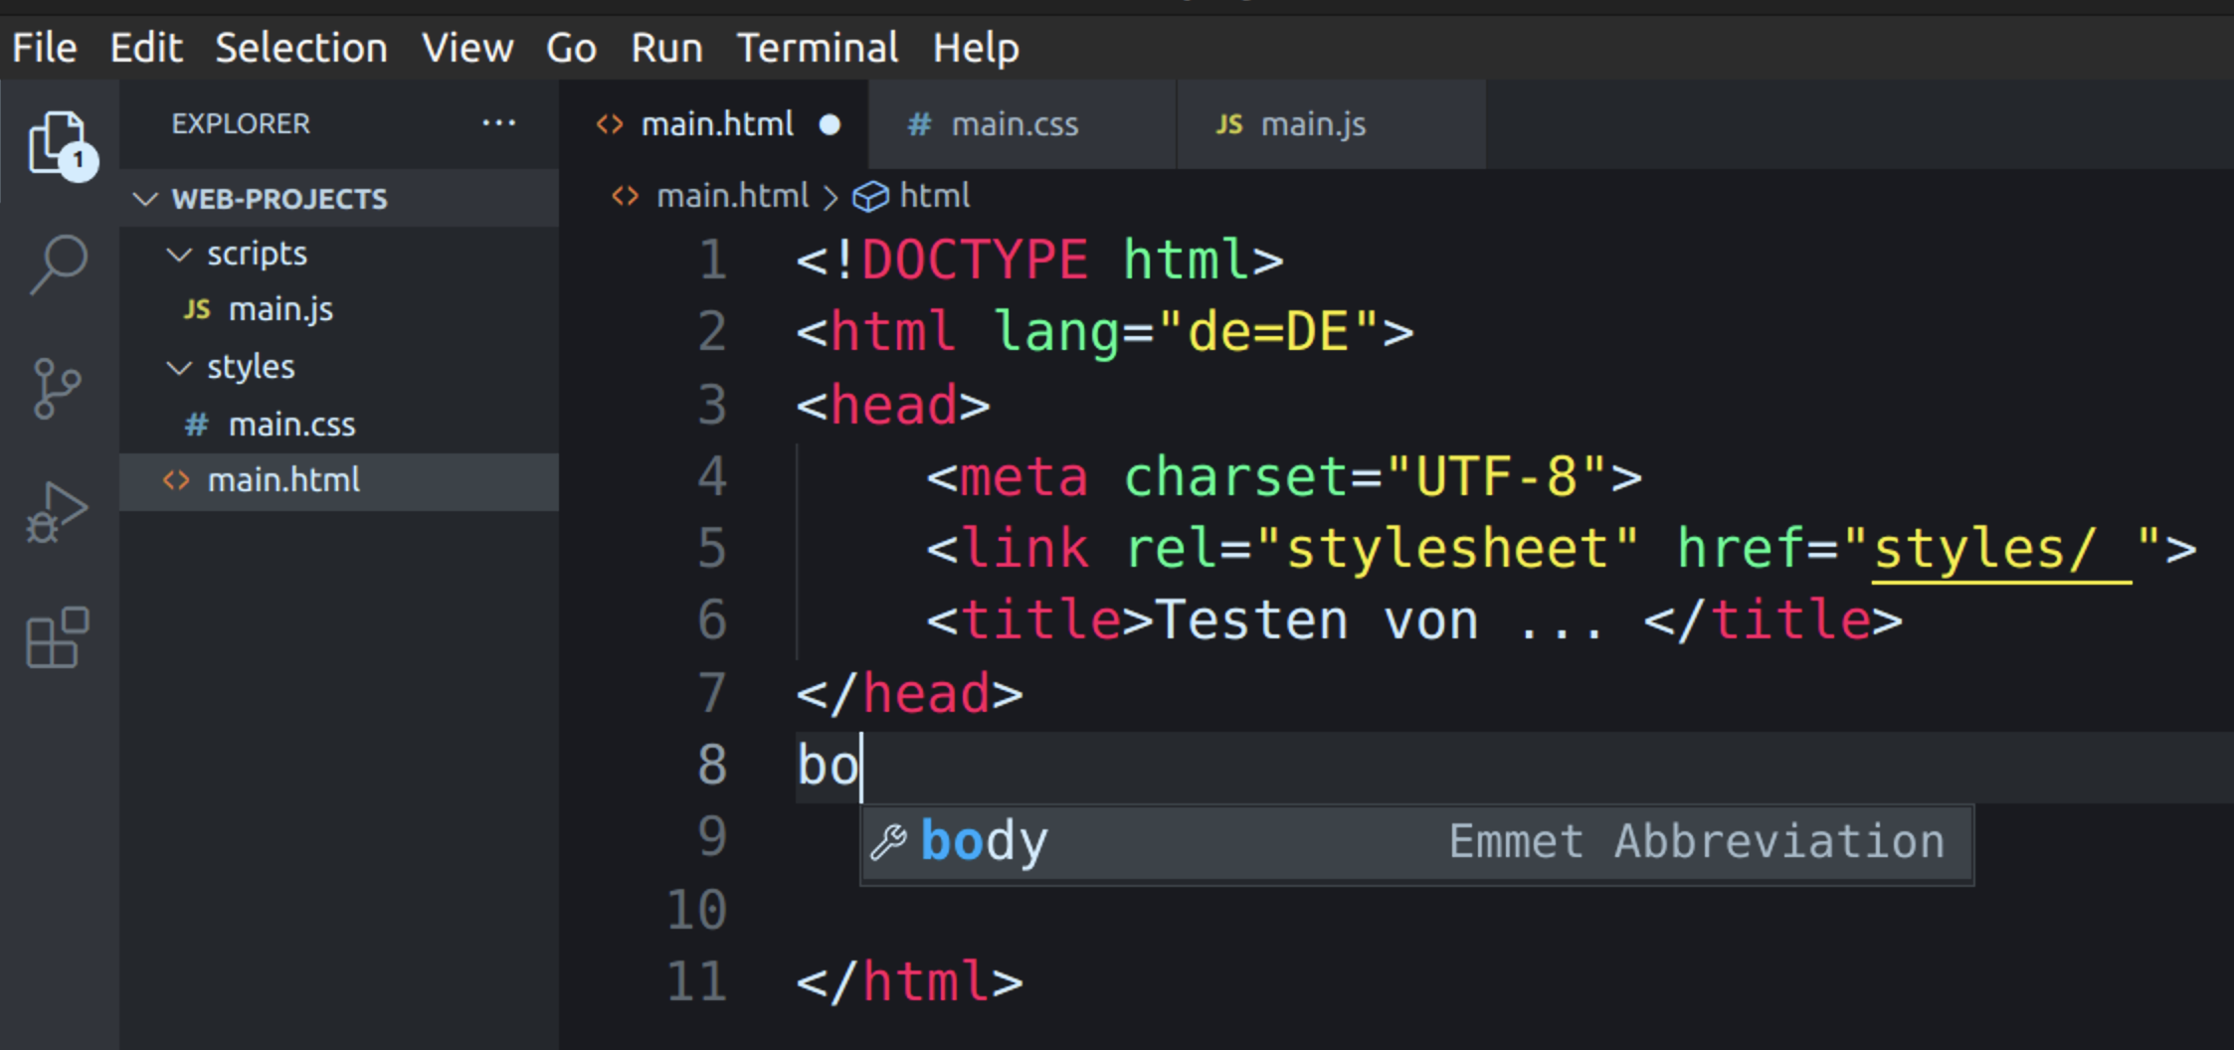Click the EXPLORER panel title

coord(241,124)
